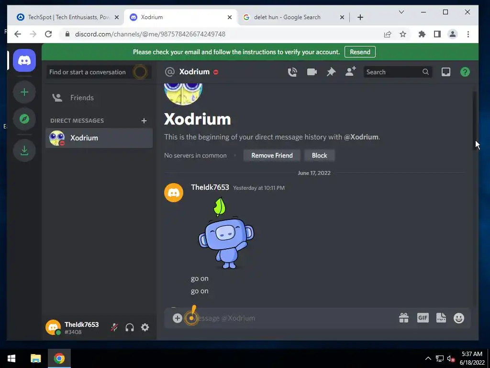The image size is (490, 368).
Task: Open the gift Nitro icon
Action: (x=404, y=318)
